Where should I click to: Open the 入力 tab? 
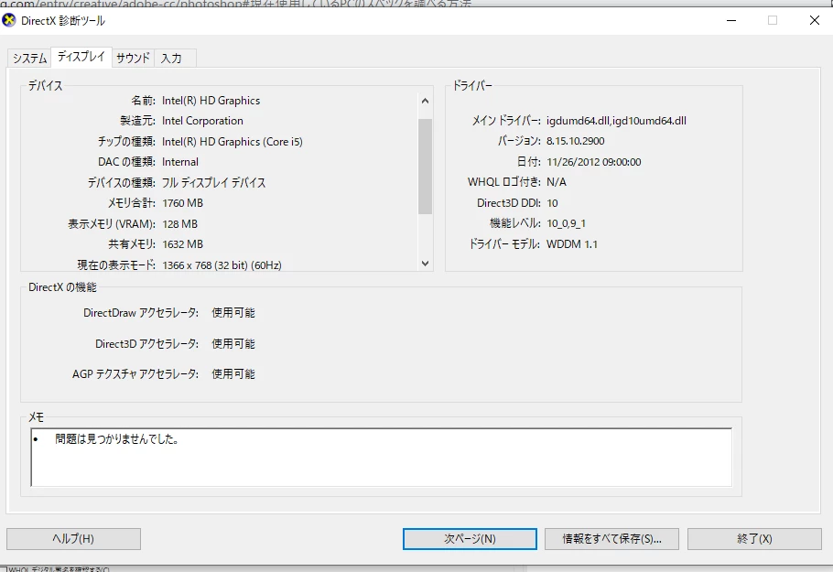coord(175,58)
